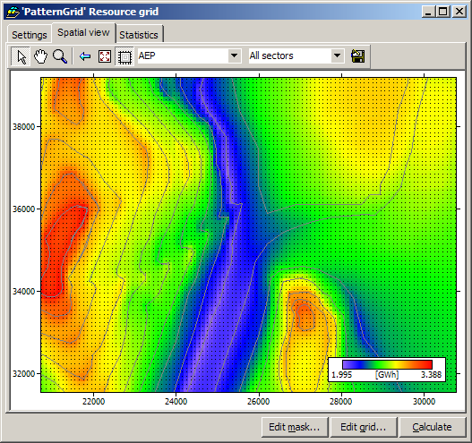Switch to the Settings tab
The width and height of the screenshot is (472, 443).
[30, 35]
